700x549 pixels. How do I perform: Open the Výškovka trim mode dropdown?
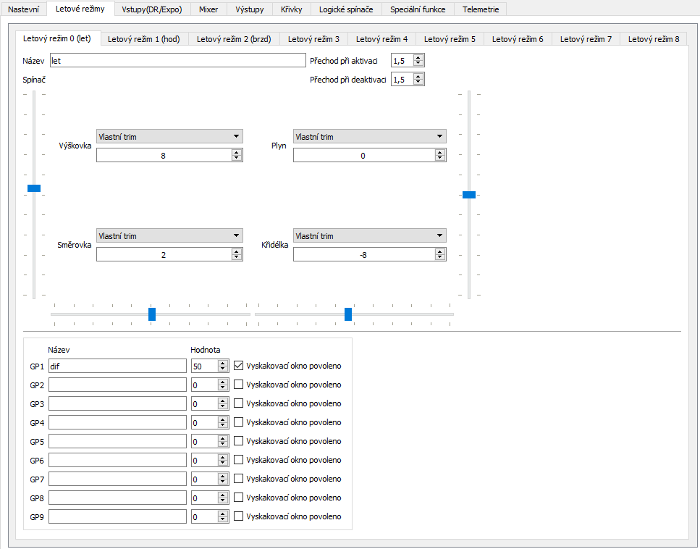point(169,136)
